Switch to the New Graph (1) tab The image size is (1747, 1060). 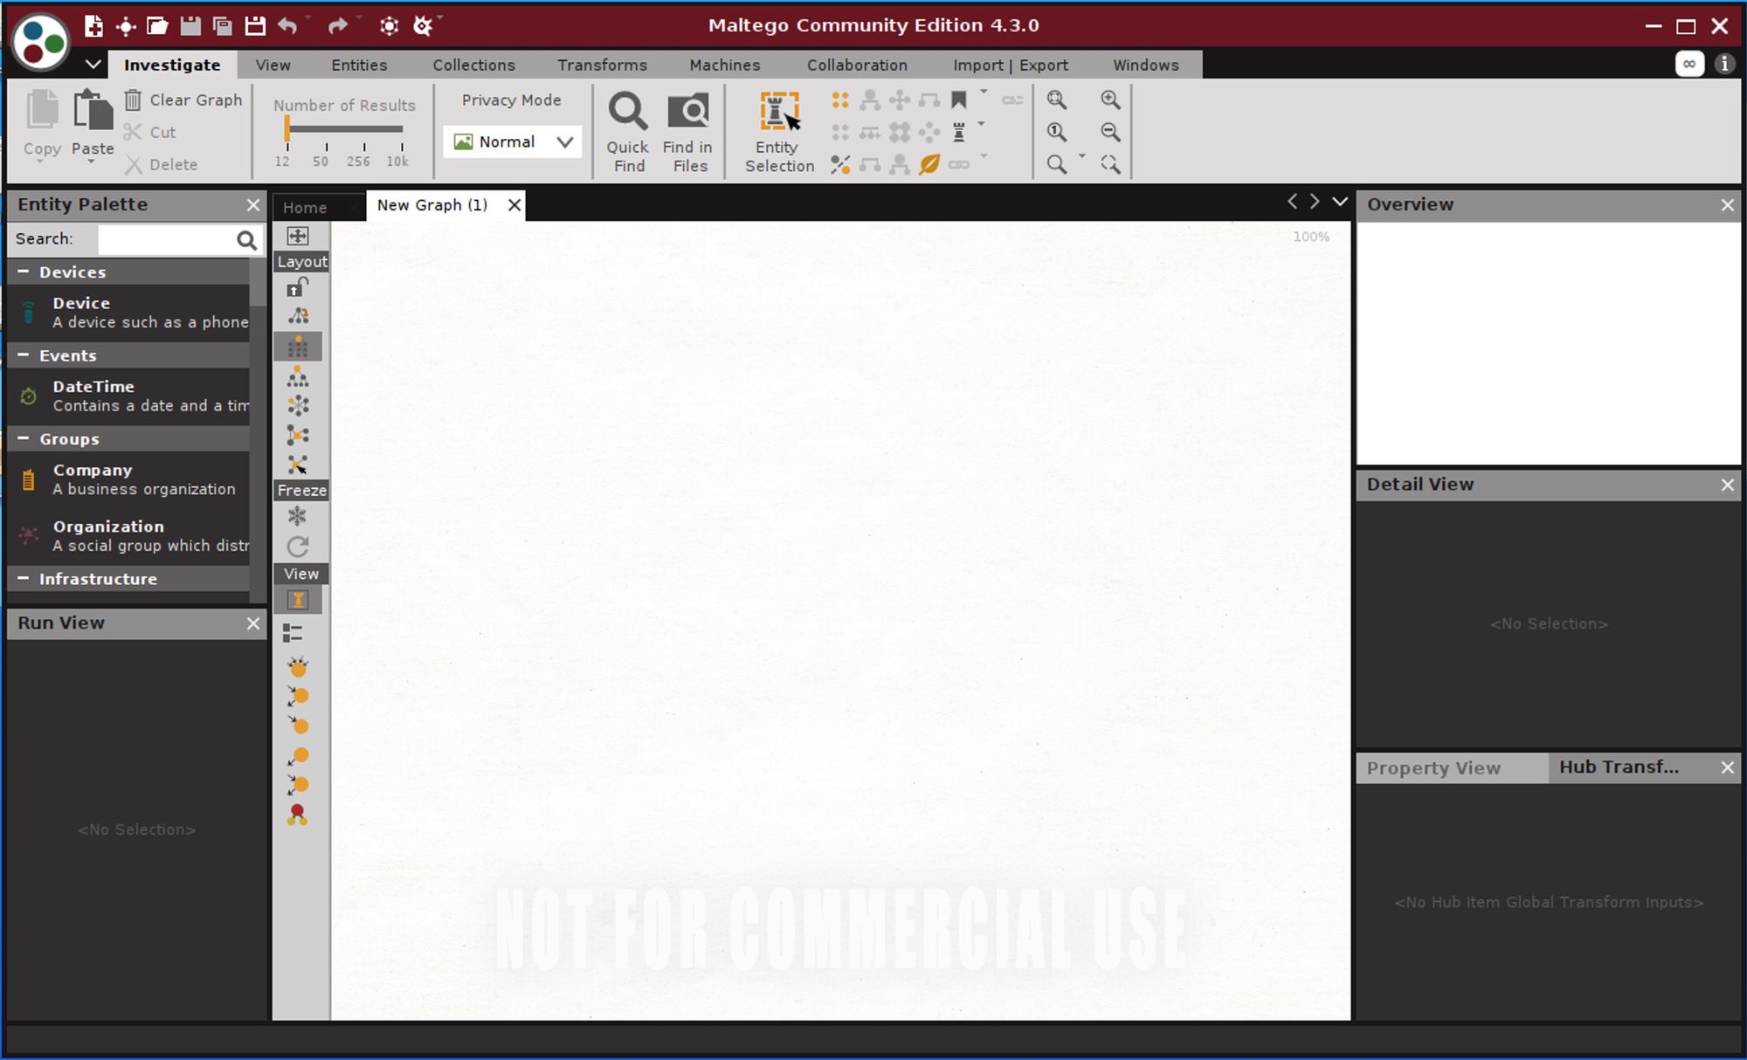pos(432,205)
